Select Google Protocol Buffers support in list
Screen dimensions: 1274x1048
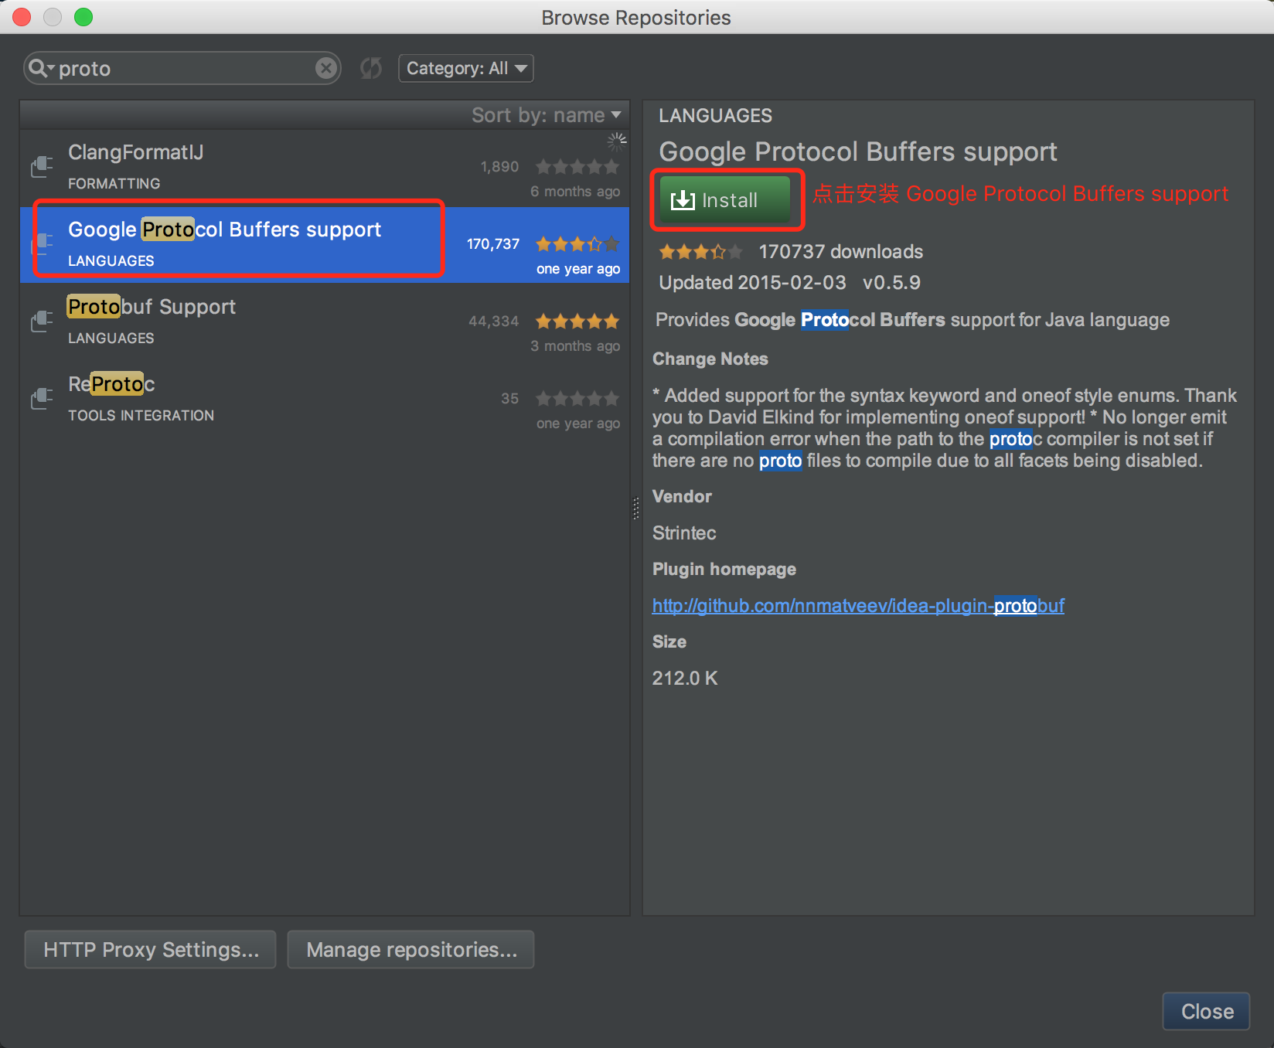click(325, 244)
